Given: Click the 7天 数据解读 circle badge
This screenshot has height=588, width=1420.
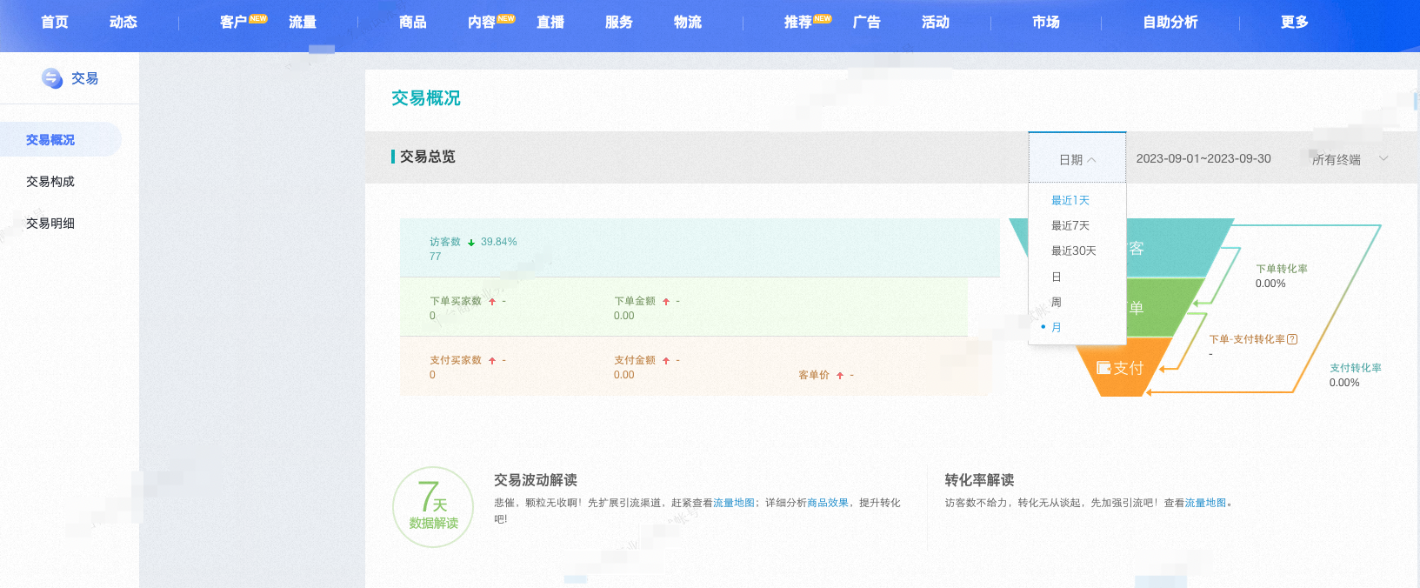Looking at the screenshot, I should [x=433, y=507].
